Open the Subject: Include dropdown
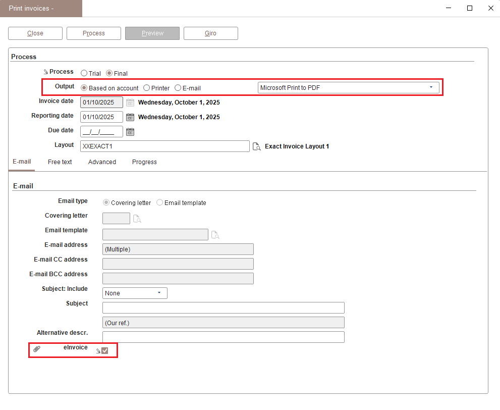The image size is (500, 410). click(135, 293)
